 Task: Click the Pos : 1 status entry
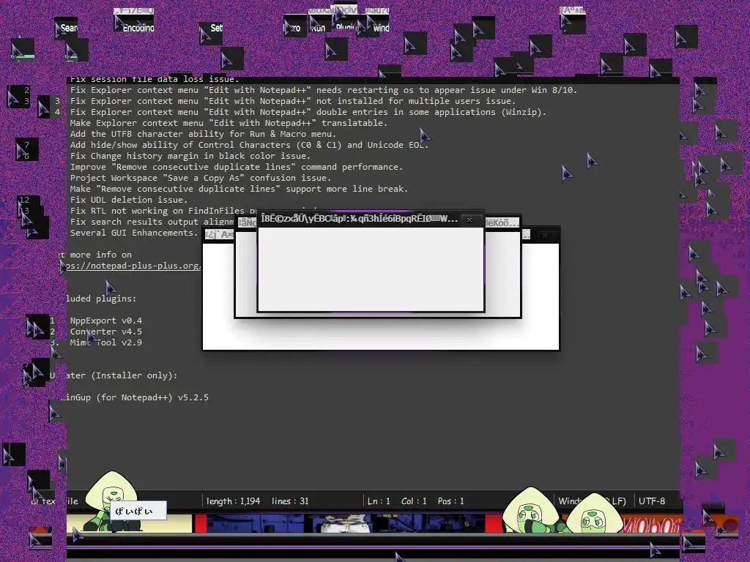[x=450, y=501]
